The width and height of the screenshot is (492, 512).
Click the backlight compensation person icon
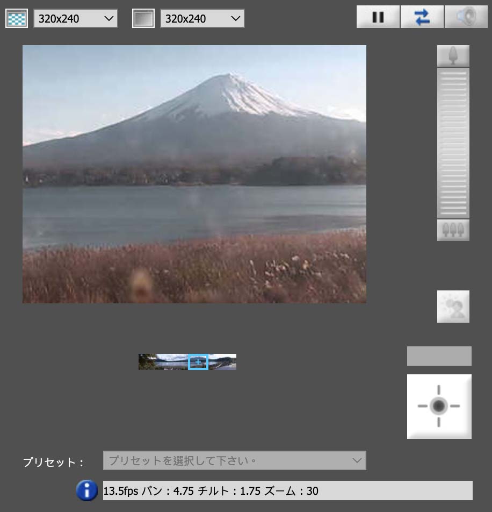453,307
